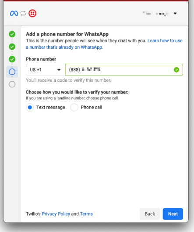Click the Next button
Viewport: 194px width, 232px height.
tap(173, 214)
